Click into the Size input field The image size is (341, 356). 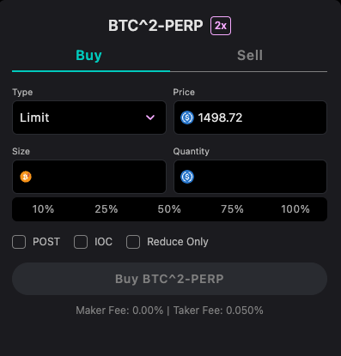(89, 177)
